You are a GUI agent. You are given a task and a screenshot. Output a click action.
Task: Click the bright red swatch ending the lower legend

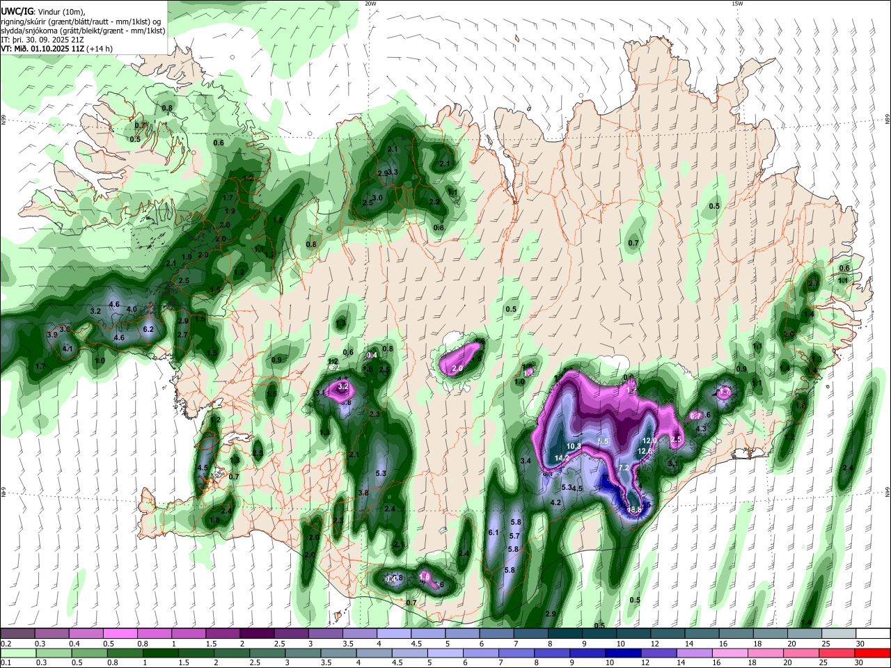pyautogui.click(x=873, y=653)
